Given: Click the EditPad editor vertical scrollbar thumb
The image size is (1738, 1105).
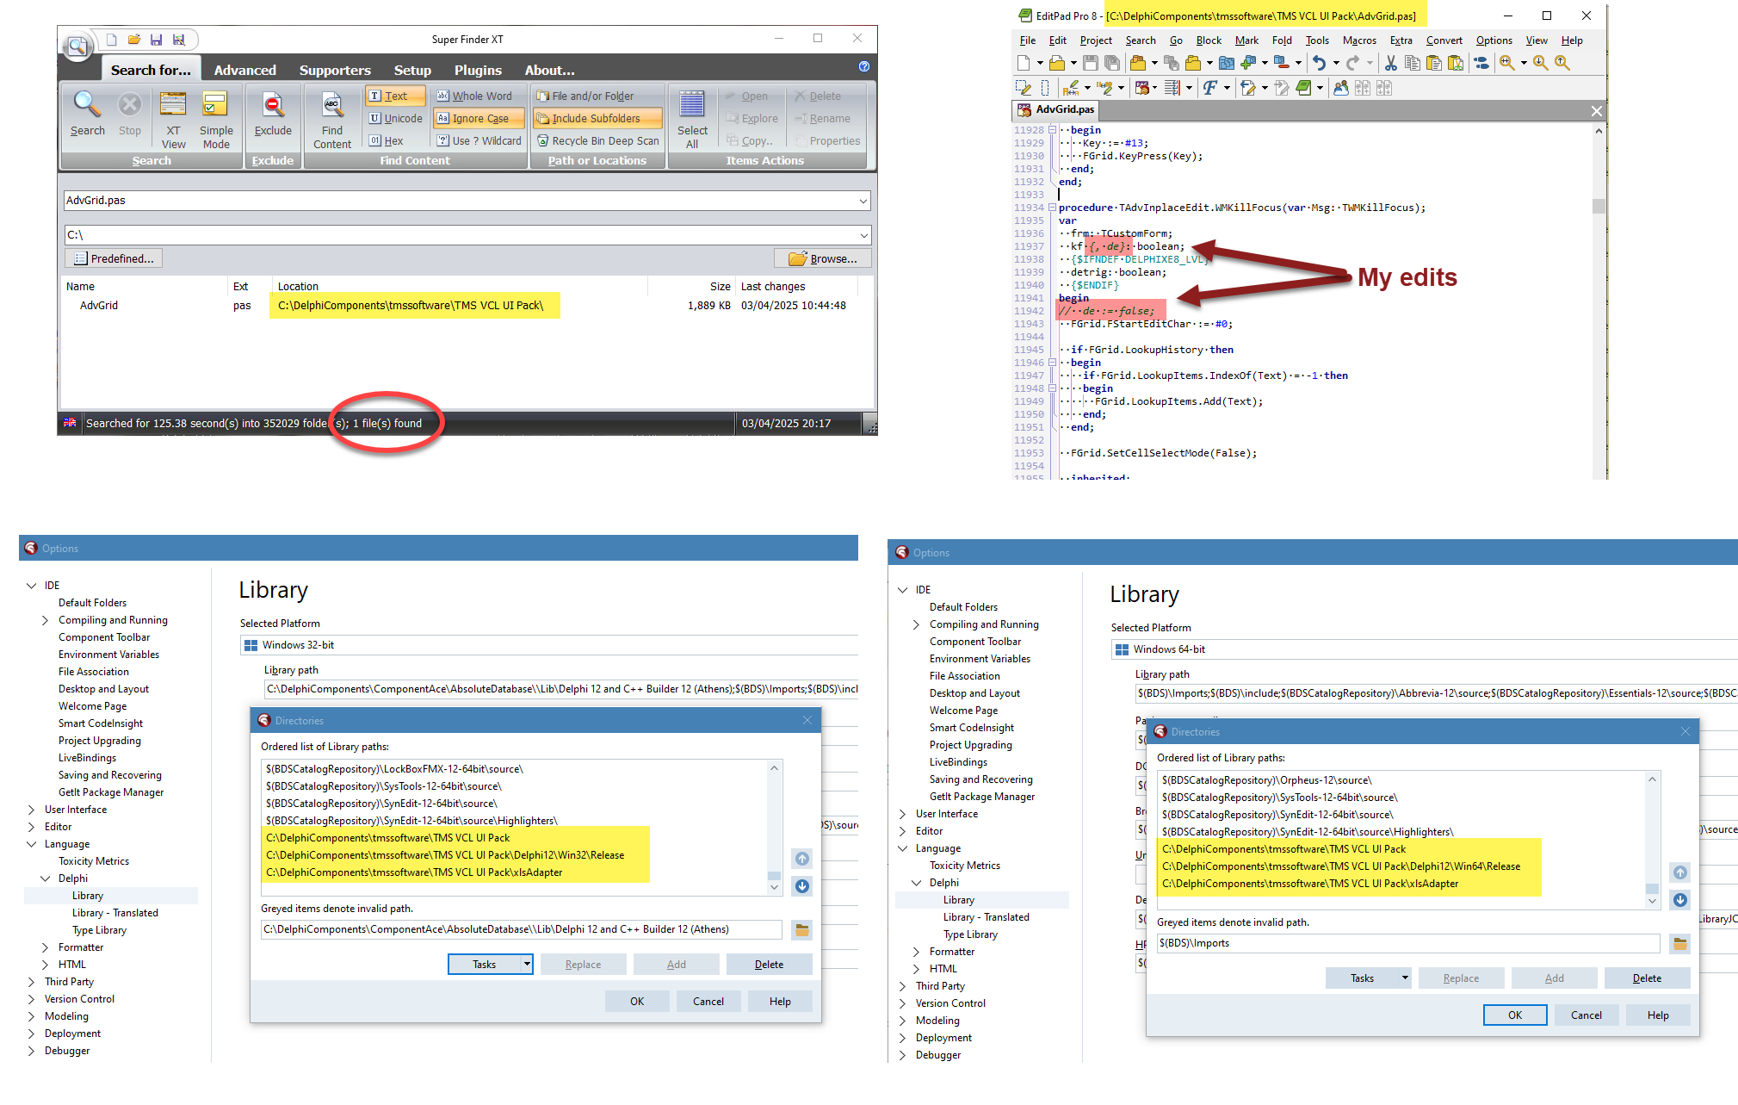Looking at the screenshot, I should point(1599,206).
